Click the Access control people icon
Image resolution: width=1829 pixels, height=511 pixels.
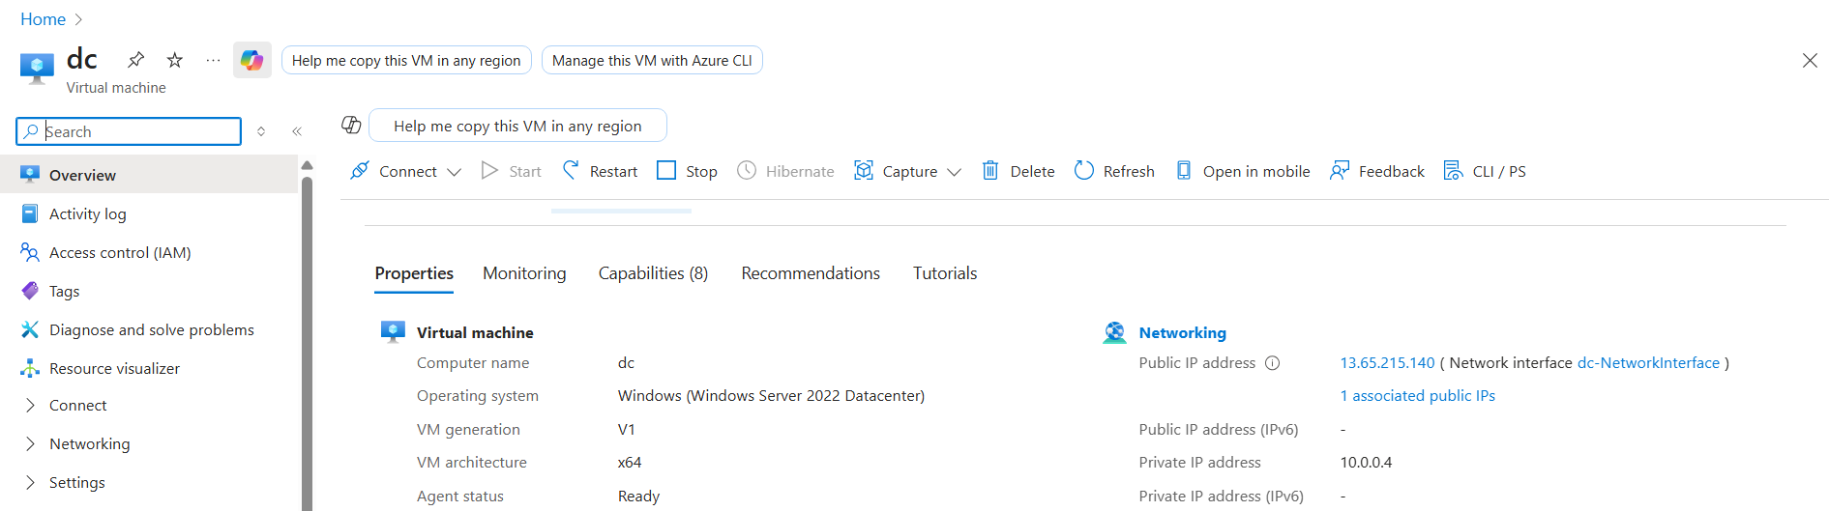click(30, 252)
